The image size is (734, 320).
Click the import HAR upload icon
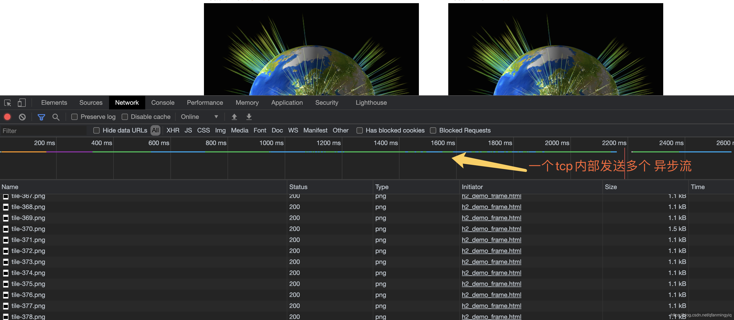click(234, 117)
